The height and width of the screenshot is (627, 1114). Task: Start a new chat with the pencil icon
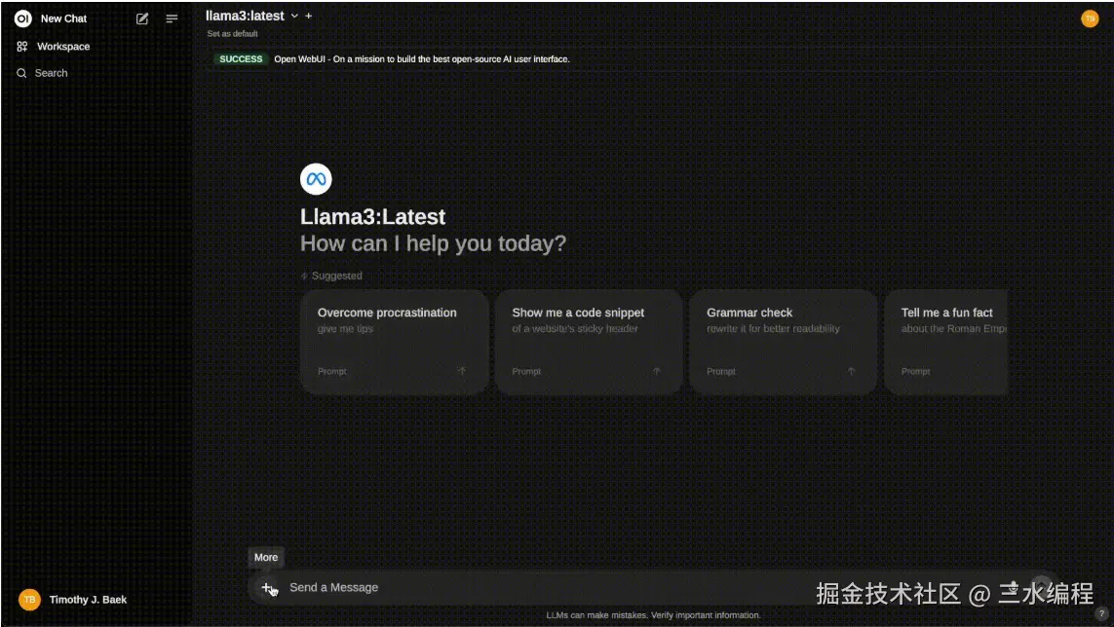coord(142,19)
